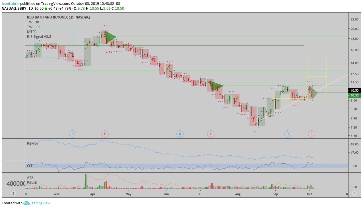Select the R.E.Signal V3.3 indicator label
The width and height of the screenshot is (363, 208).
39,36
